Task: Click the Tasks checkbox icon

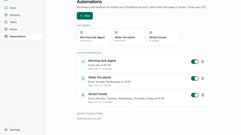Action: [x=6, y=22]
